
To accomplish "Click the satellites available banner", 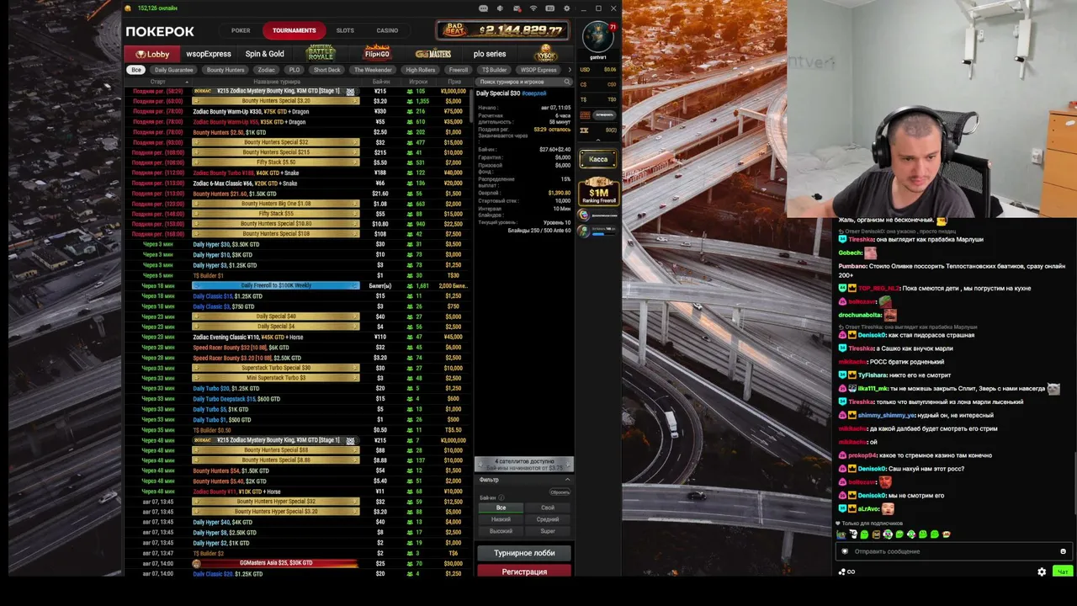I will click(524, 464).
